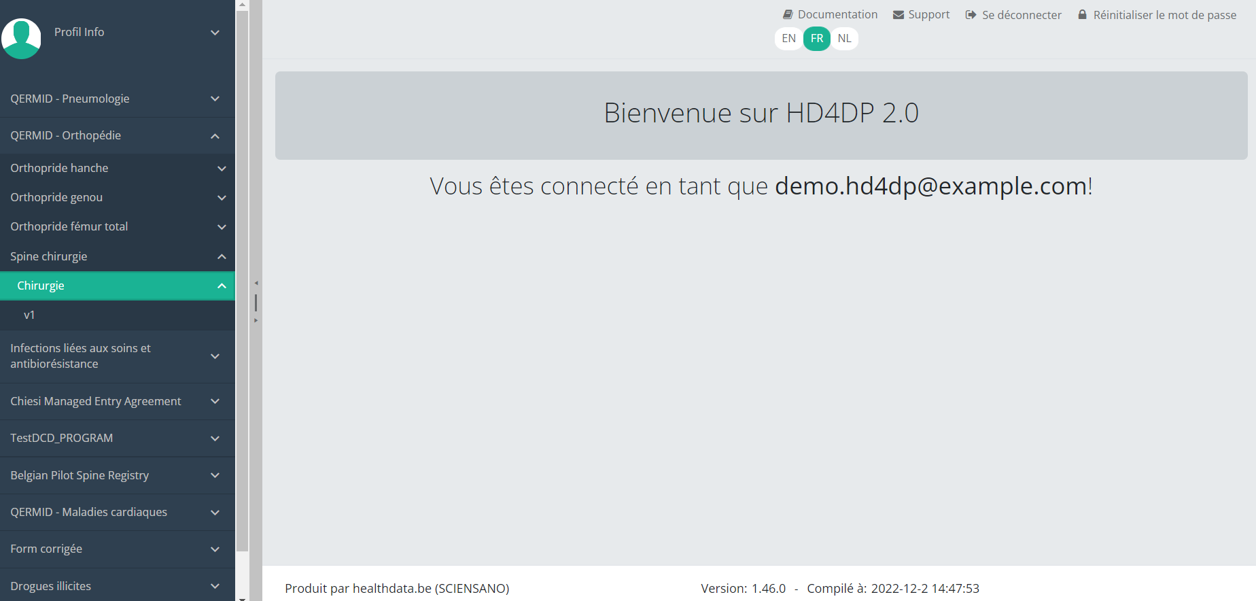Switch language to English (EN)
Screen dimensions: 1256x601
pyautogui.click(x=788, y=38)
